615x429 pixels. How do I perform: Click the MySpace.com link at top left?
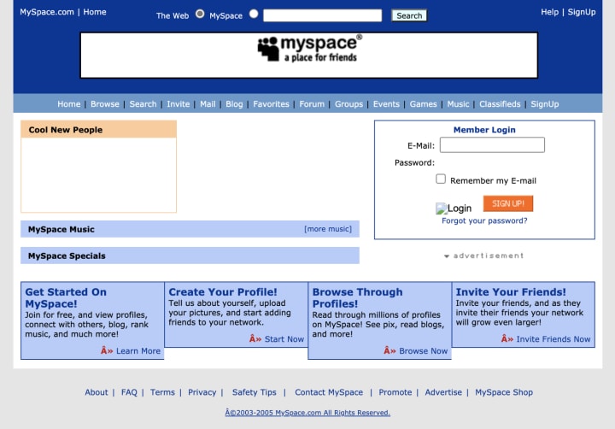point(47,12)
